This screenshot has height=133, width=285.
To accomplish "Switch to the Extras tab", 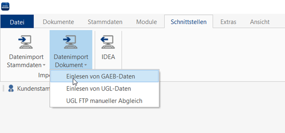I will 228,22.
